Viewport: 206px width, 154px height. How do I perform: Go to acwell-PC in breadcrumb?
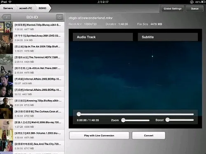click(x=26, y=8)
